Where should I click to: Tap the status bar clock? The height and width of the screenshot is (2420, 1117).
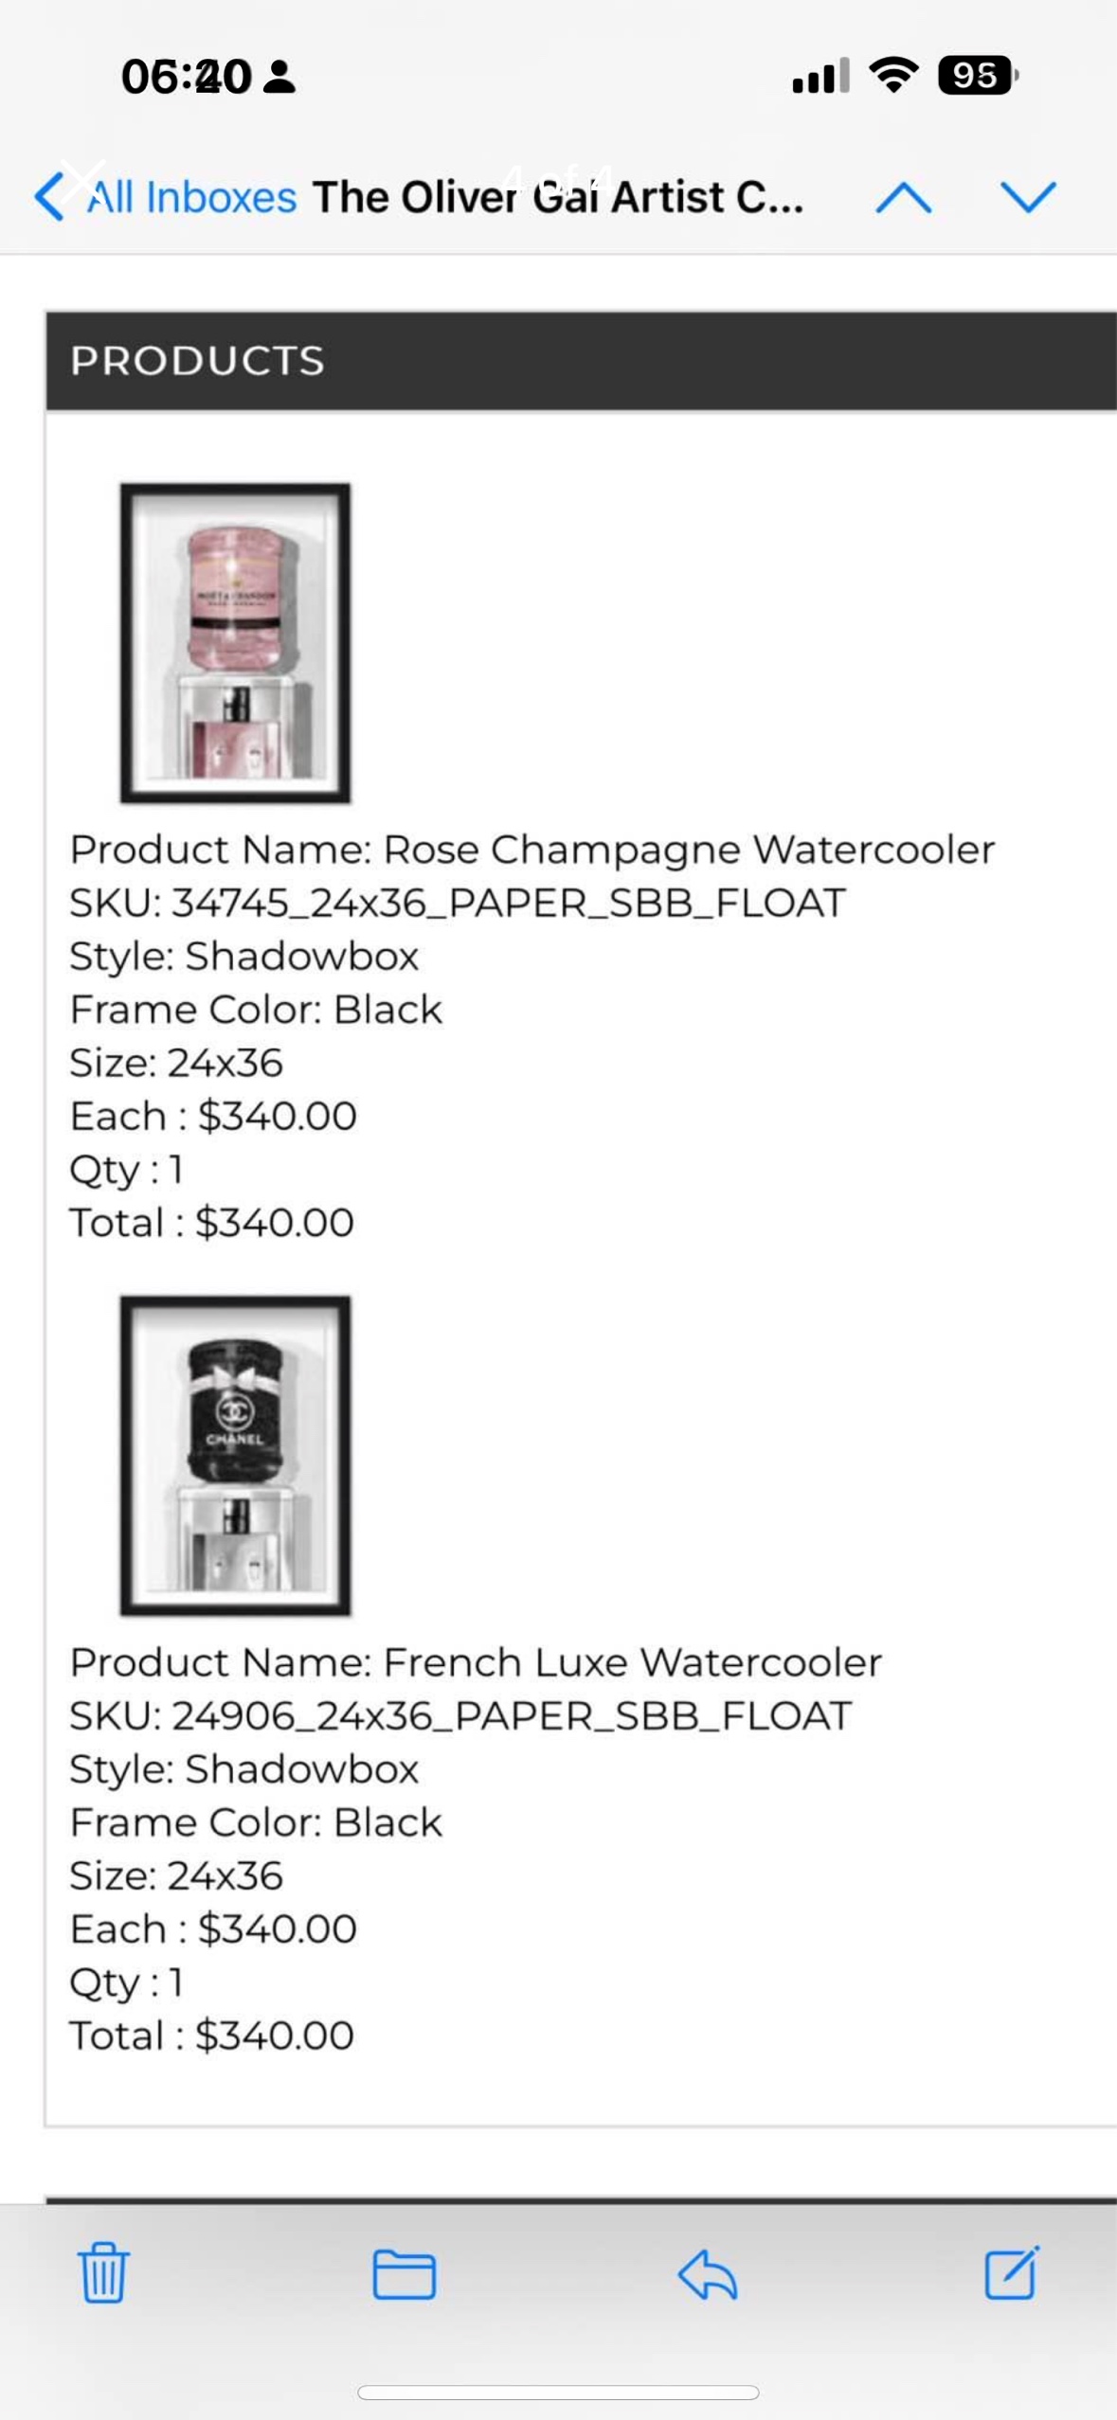click(186, 77)
